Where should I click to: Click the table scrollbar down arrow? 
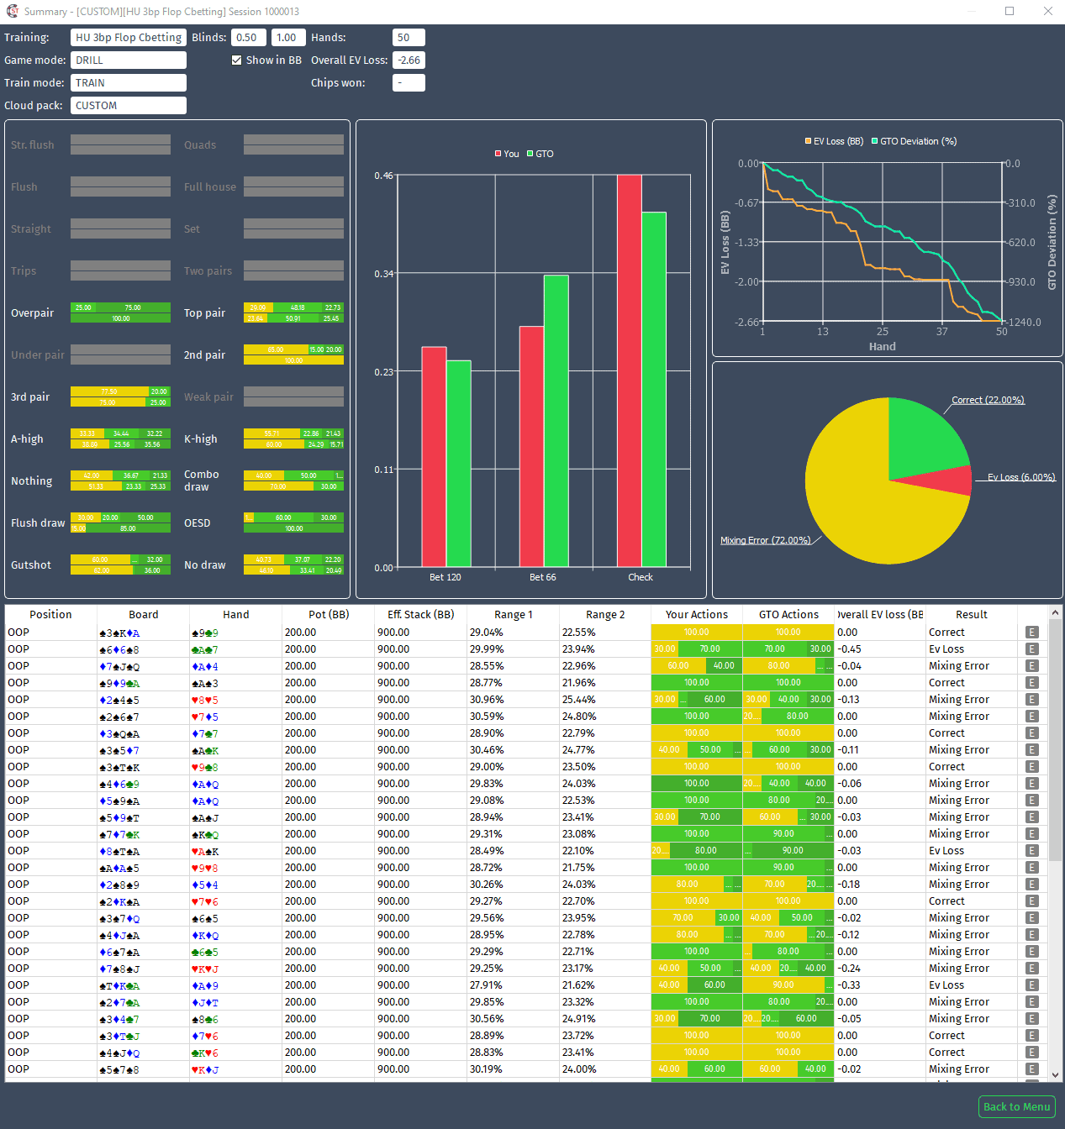pyautogui.click(x=1055, y=1074)
